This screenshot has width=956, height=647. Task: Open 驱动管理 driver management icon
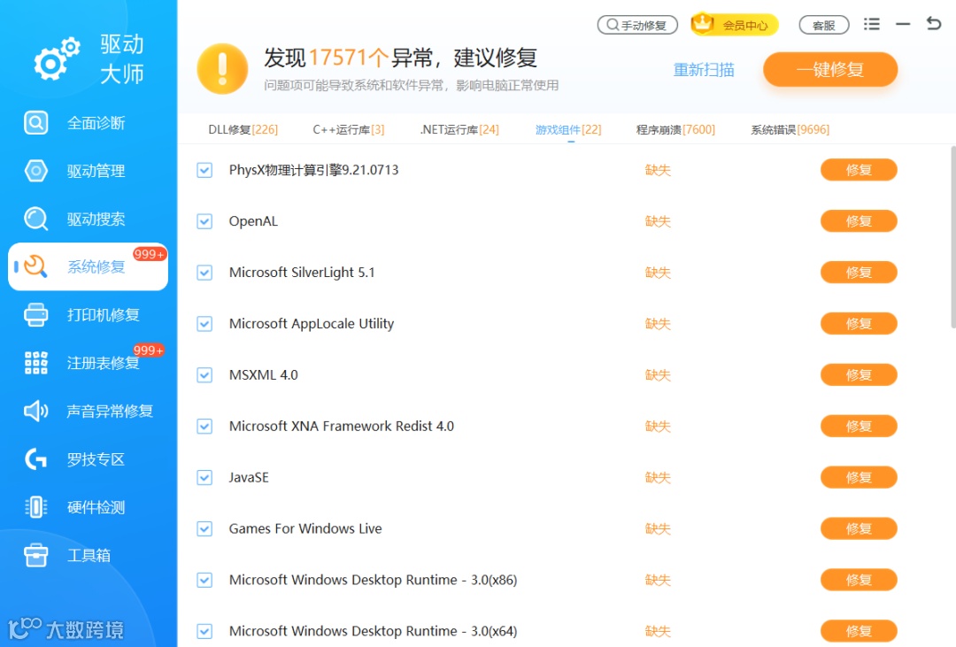[x=36, y=171]
